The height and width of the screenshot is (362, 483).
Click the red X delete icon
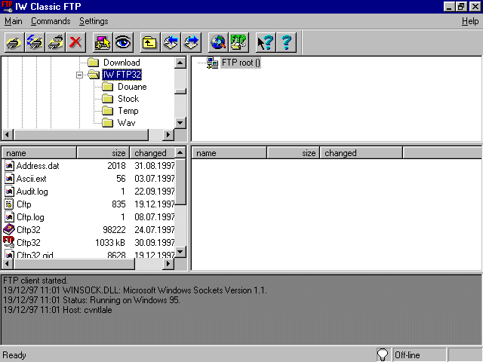(x=76, y=41)
